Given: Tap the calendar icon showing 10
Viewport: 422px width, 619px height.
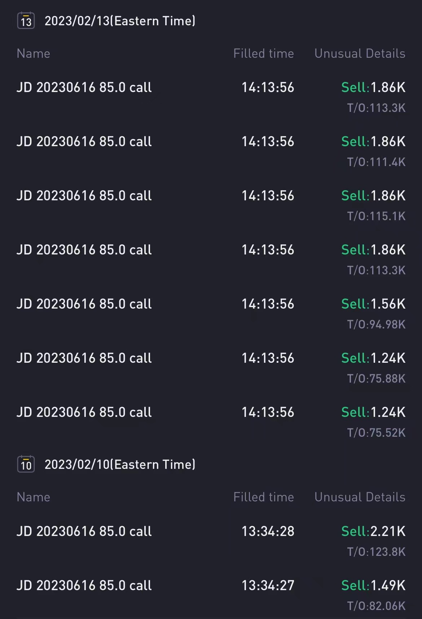Looking at the screenshot, I should click(26, 465).
